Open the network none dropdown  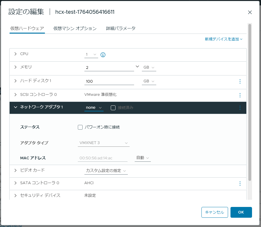coord(94,108)
